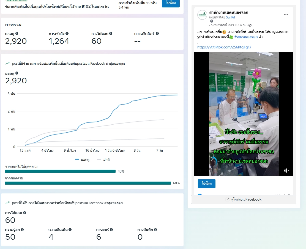Click the 1 วัน 6 ชั่วโมง axis label

point(115,150)
